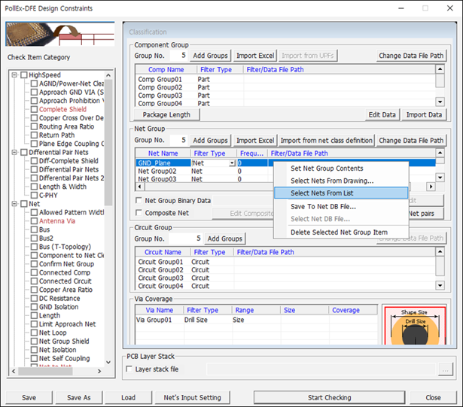The width and height of the screenshot is (463, 407).
Task: Toggle the Composite Net checkbox
Action: pos(139,213)
